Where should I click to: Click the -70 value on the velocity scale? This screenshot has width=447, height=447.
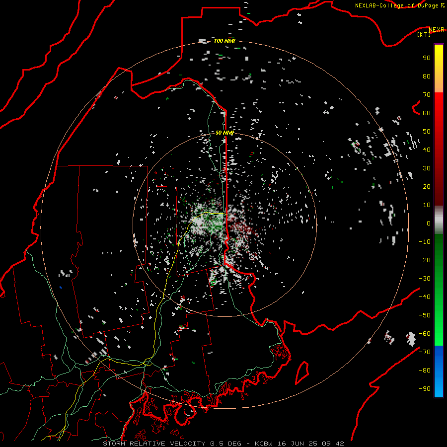click(x=425, y=352)
